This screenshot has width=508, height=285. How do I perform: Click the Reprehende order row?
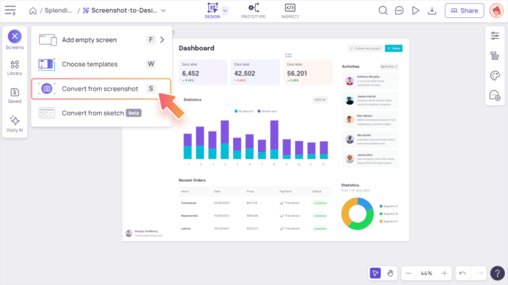(x=254, y=216)
